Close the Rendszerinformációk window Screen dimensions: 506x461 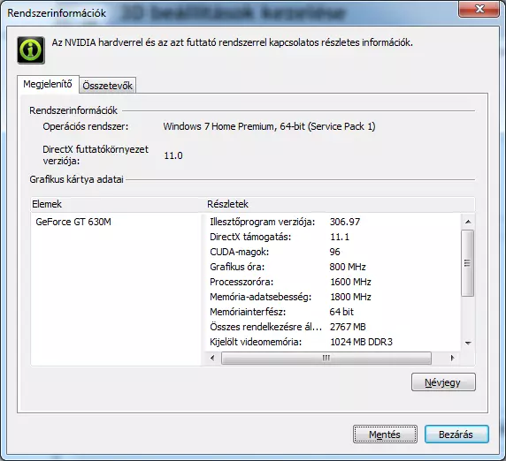[479, 9]
